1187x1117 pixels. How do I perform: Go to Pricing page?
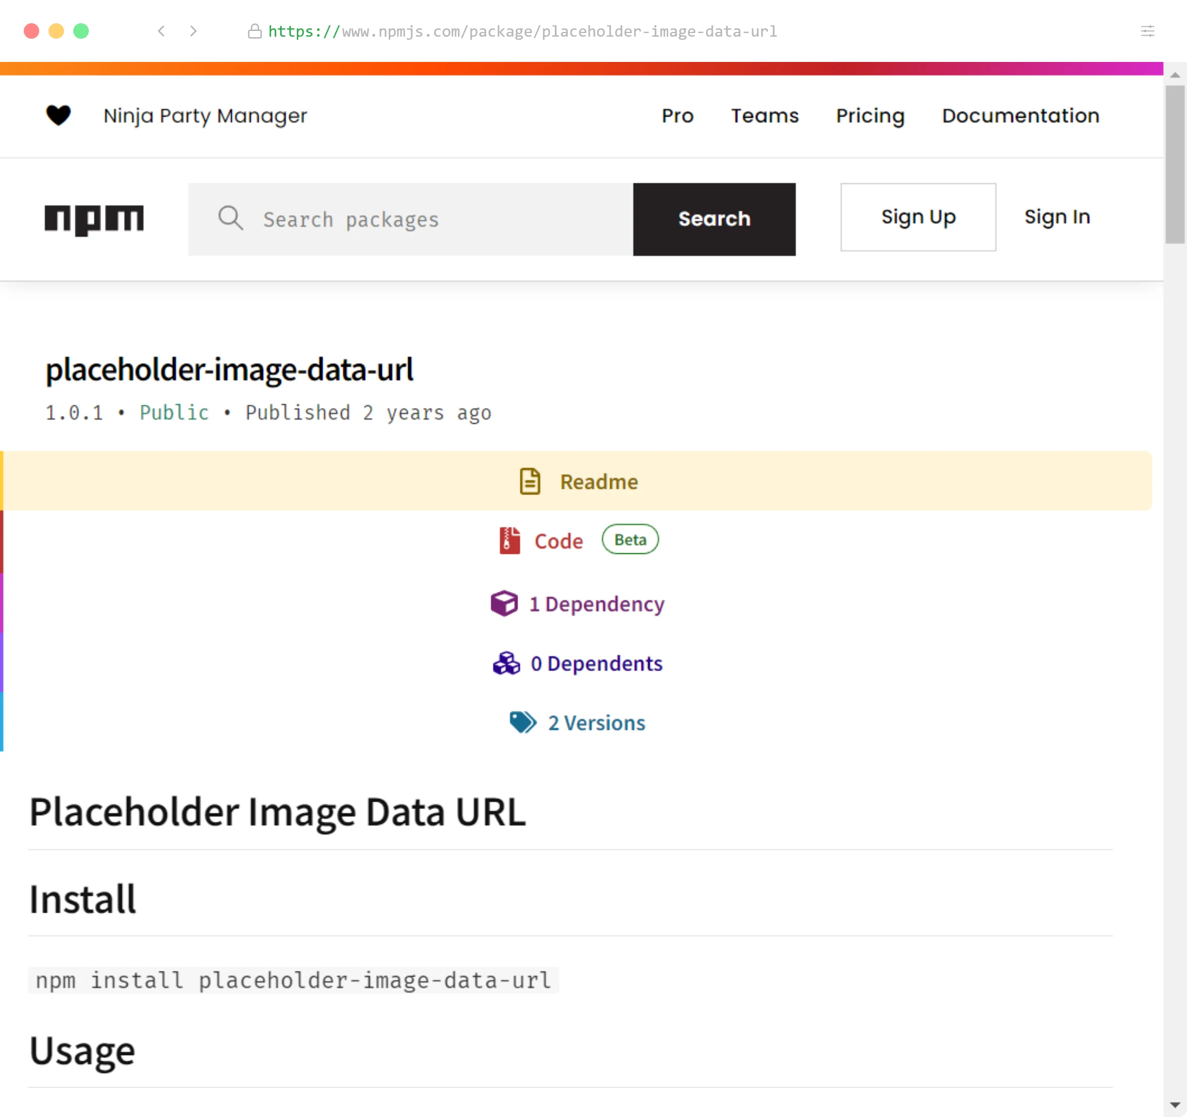point(870,115)
